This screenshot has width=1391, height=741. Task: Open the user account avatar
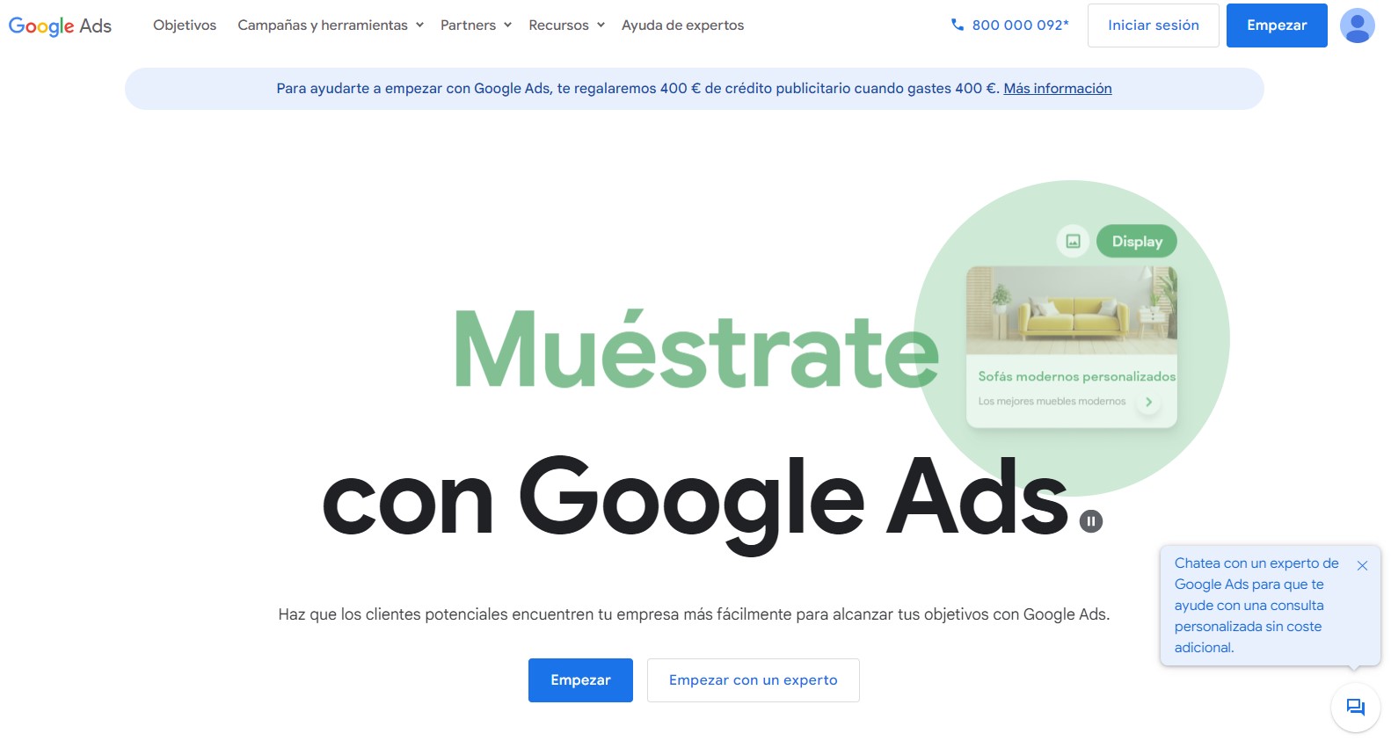1357,25
